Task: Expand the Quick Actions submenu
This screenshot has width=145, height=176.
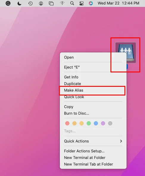Action: (93, 141)
